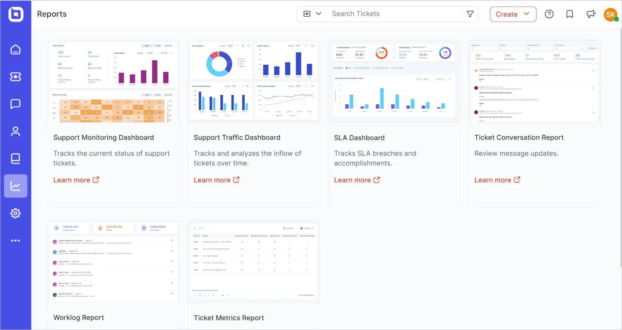Open the Knowledge Base sidebar icon

click(x=16, y=159)
